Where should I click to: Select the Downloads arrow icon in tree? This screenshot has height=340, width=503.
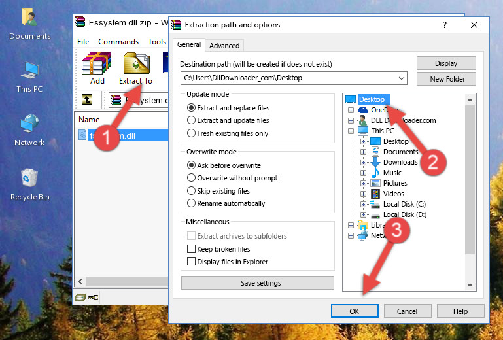click(x=375, y=162)
